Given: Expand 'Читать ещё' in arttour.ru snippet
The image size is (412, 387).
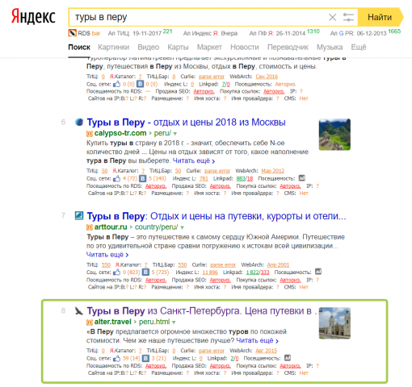Looking at the screenshot, I should [x=107, y=255].
